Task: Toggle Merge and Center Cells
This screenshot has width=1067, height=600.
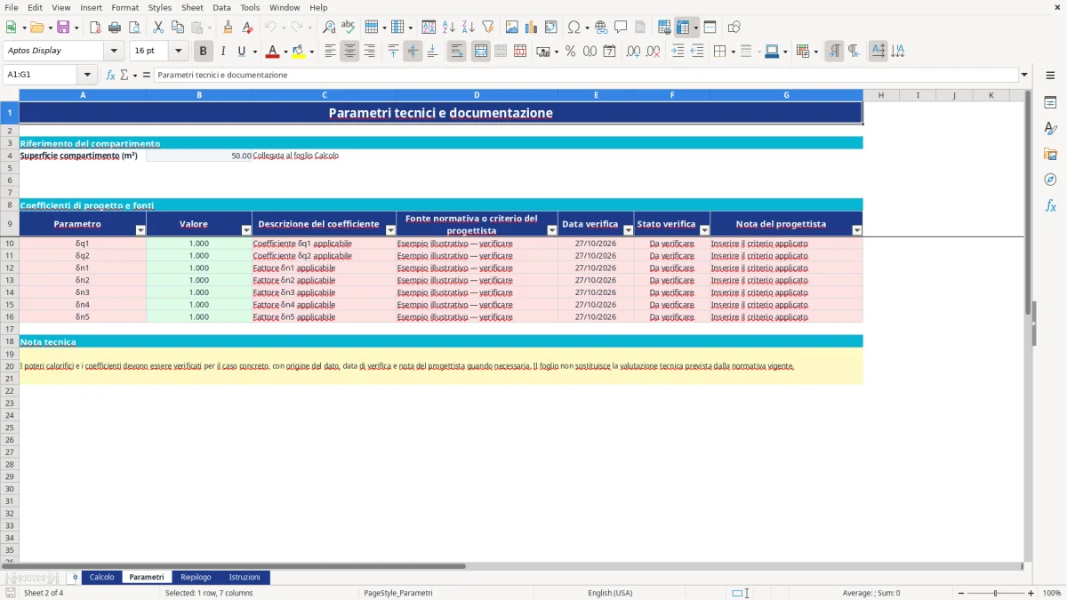Action: (x=481, y=52)
